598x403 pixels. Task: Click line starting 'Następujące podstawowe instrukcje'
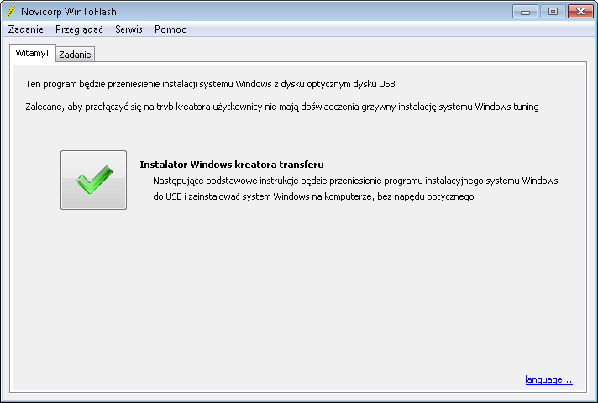(355, 181)
